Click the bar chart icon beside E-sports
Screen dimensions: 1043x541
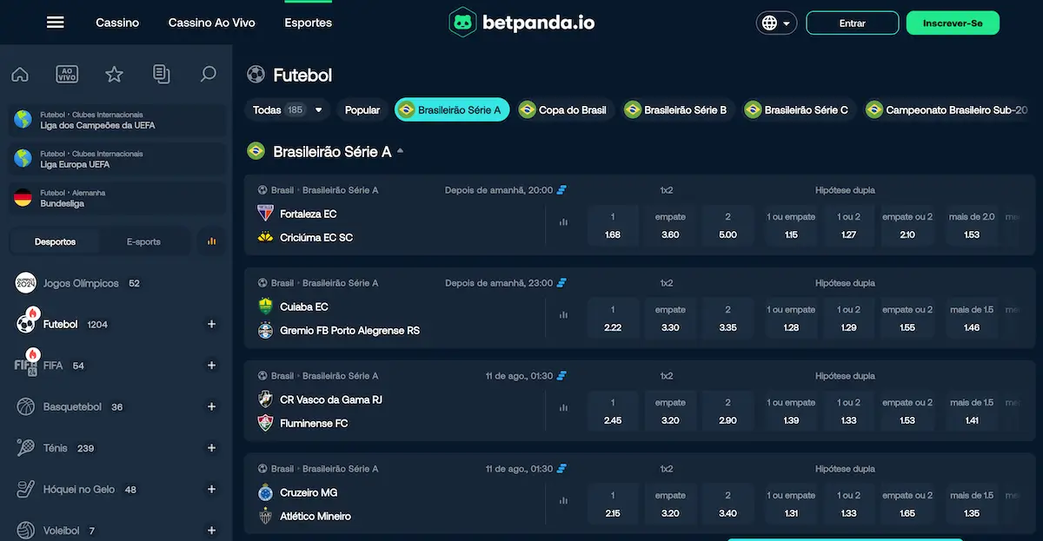(211, 241)
